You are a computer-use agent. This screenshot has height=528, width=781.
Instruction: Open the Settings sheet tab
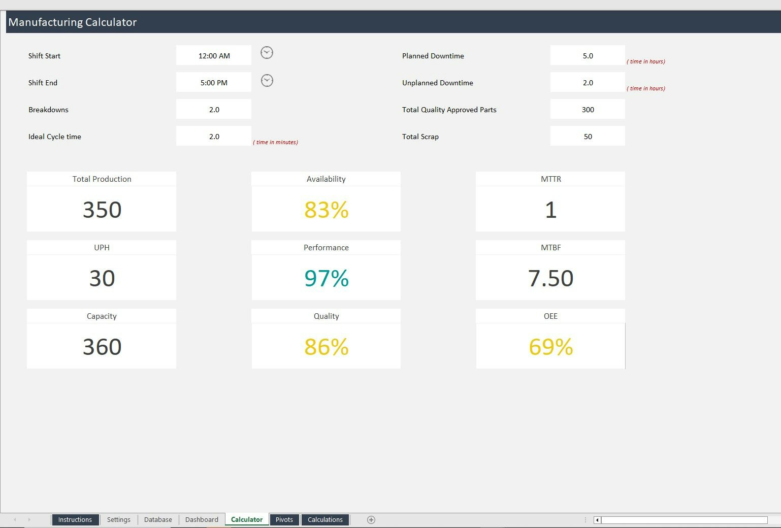[x=118, y=519]
